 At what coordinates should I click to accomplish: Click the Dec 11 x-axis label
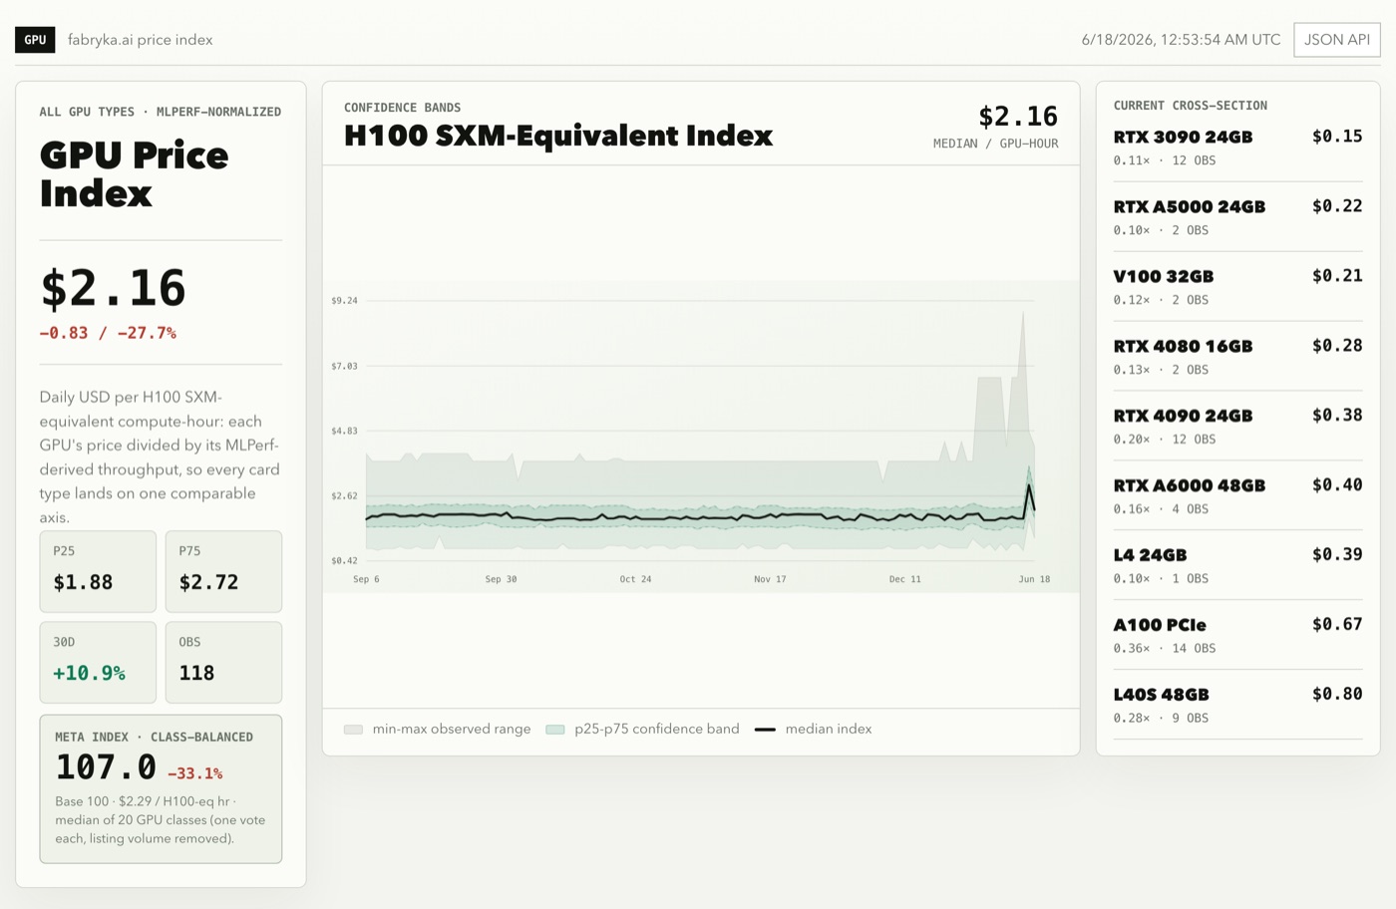tap(904, 579)
